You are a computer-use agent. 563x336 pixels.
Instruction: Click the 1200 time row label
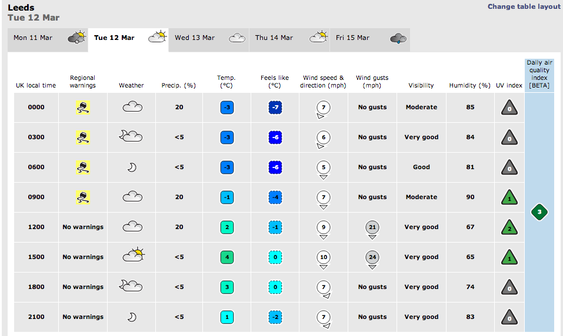point(36,227)
